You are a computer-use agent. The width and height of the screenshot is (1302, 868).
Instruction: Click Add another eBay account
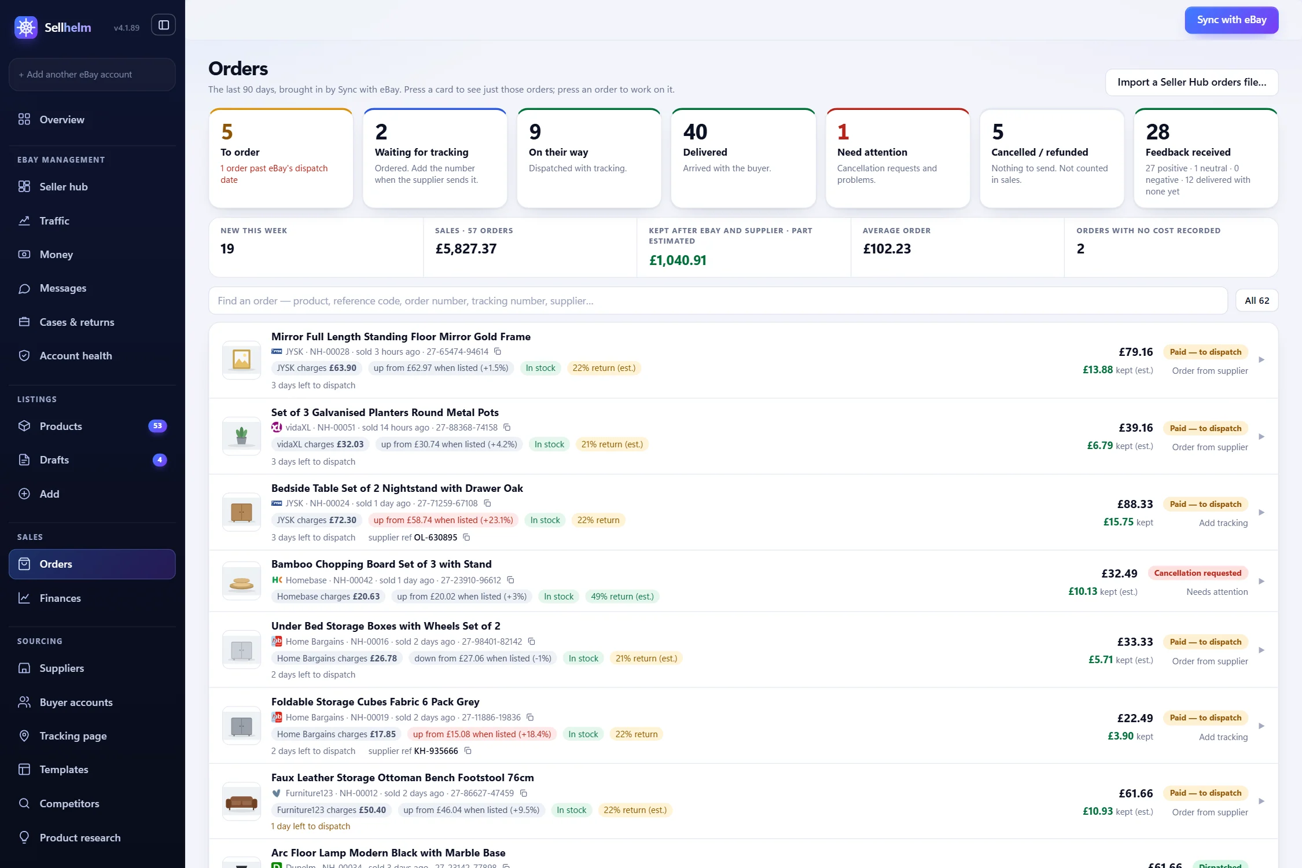click(92, 74)
